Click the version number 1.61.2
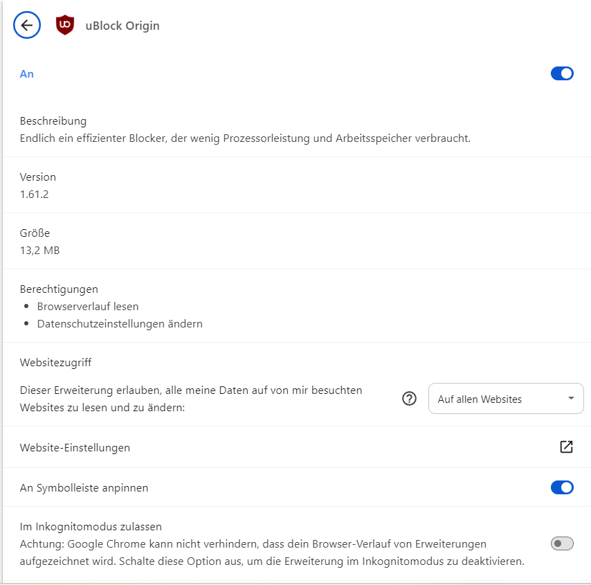The image size is (591, 585). [x=35, y=195]
